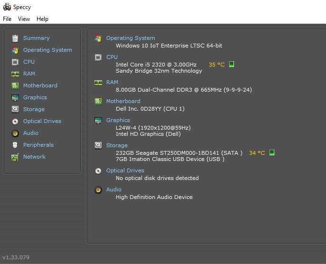
Task: Open the View menu
Action: coord(24,19)
